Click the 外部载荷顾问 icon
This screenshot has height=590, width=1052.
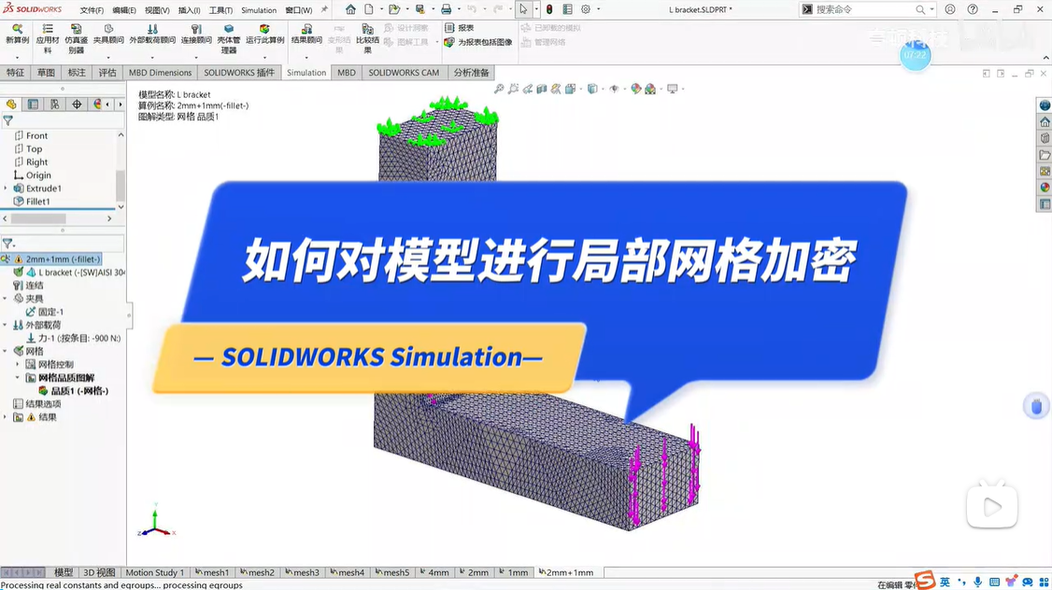153,31
